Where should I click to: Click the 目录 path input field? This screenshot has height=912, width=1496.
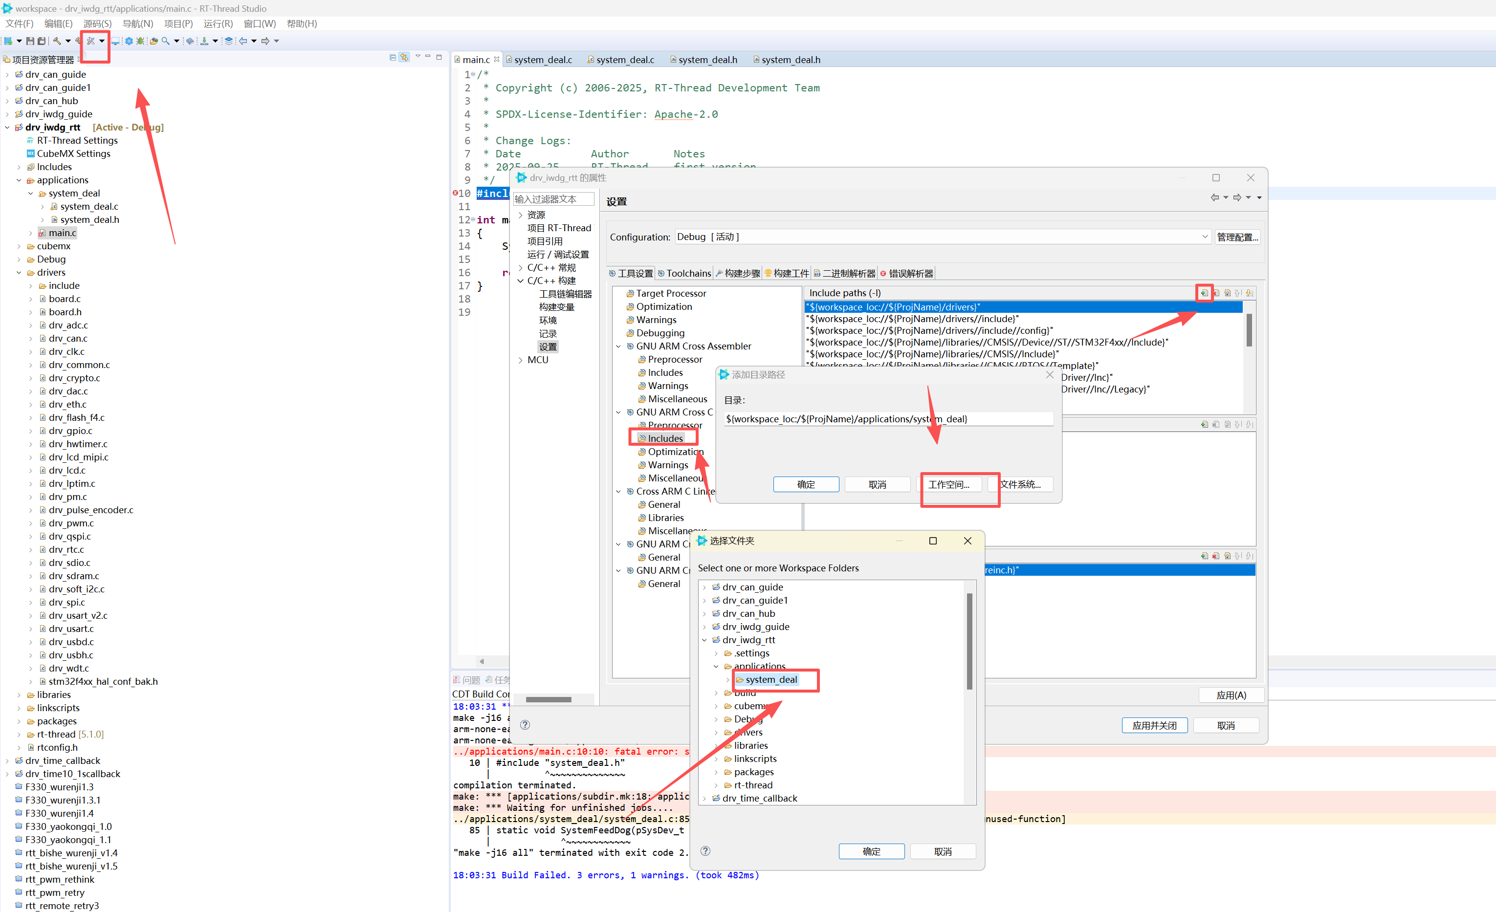(889, 419)
